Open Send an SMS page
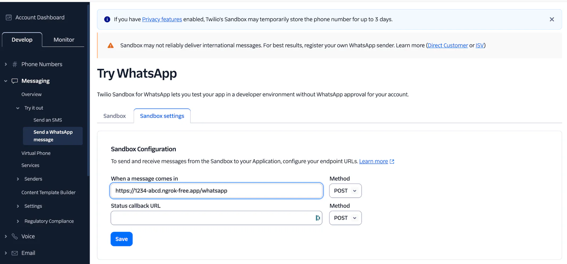The height and width of the screenshot is (264, 567). click(47, 120)
